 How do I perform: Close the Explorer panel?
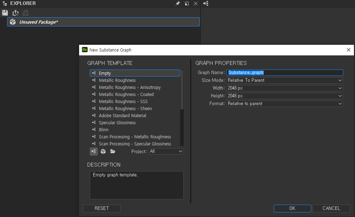[x=196, y=4]
